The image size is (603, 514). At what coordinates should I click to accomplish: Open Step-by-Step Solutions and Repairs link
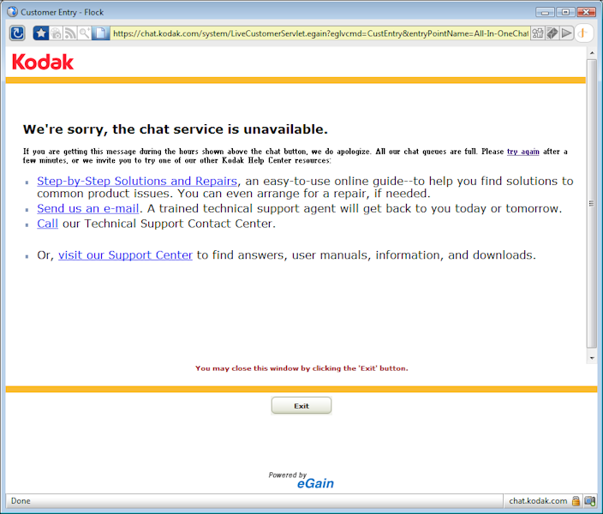tap(137, 181)
